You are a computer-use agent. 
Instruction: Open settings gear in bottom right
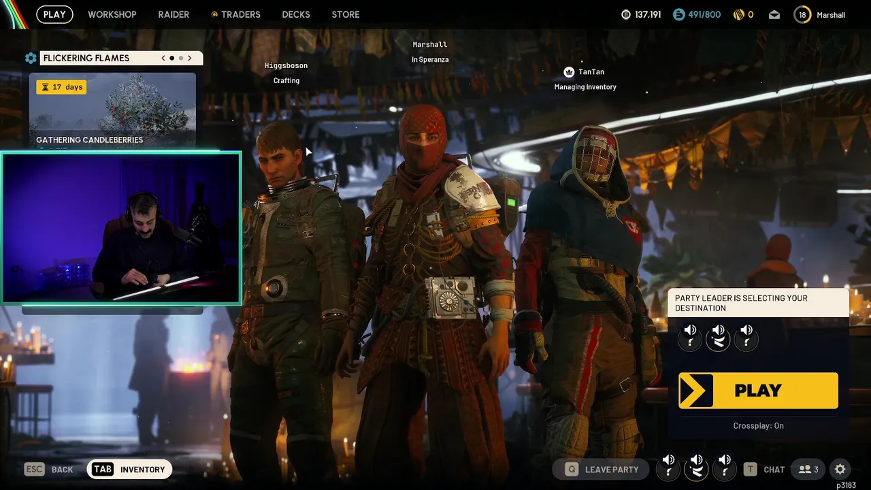tap(840, 469)
